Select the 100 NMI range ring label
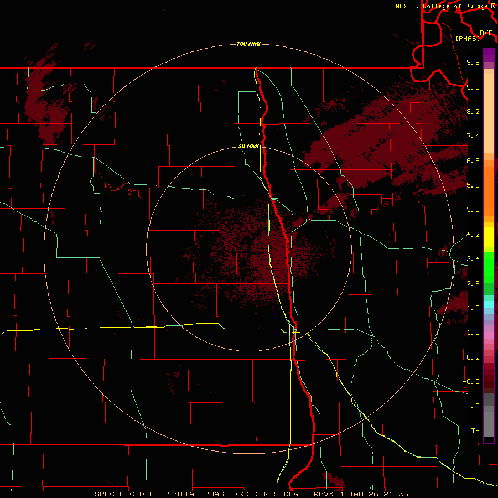The width and height of the screenshot is (498, 498). [x=248, y=44]
